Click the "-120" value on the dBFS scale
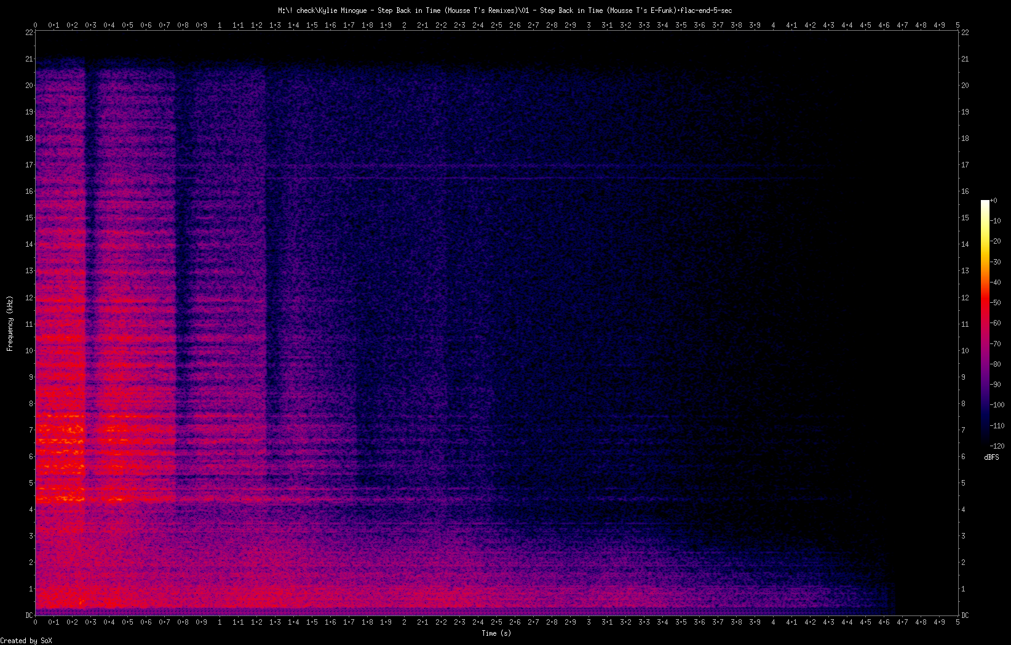This screenshot has height=645, width=1011. click(998, 446)
